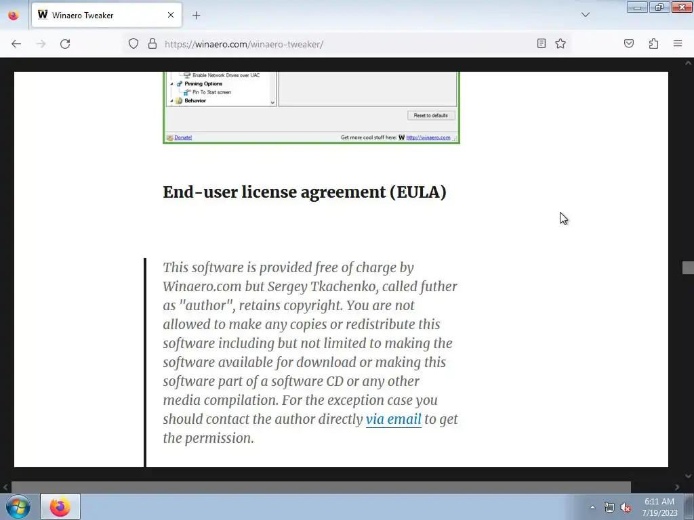Click the EULA section heading

click(x=304, y=192)
